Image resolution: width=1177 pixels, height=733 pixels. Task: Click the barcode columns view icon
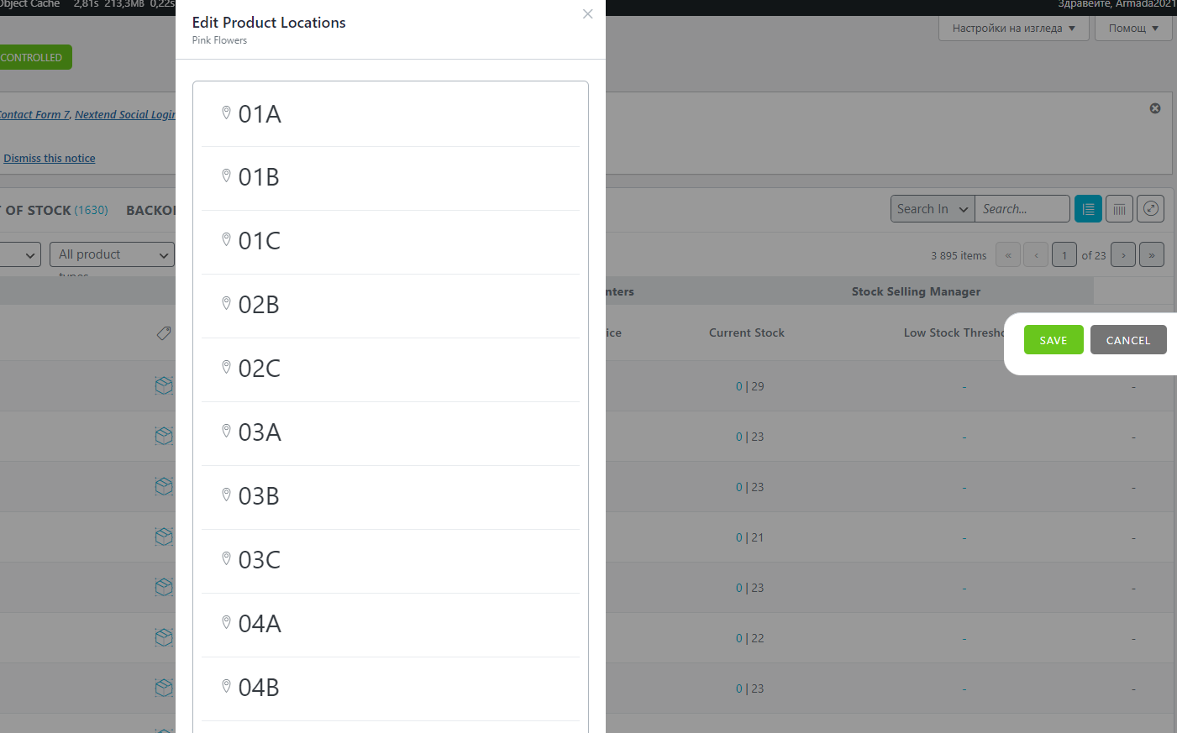[x=1119, y=209]
